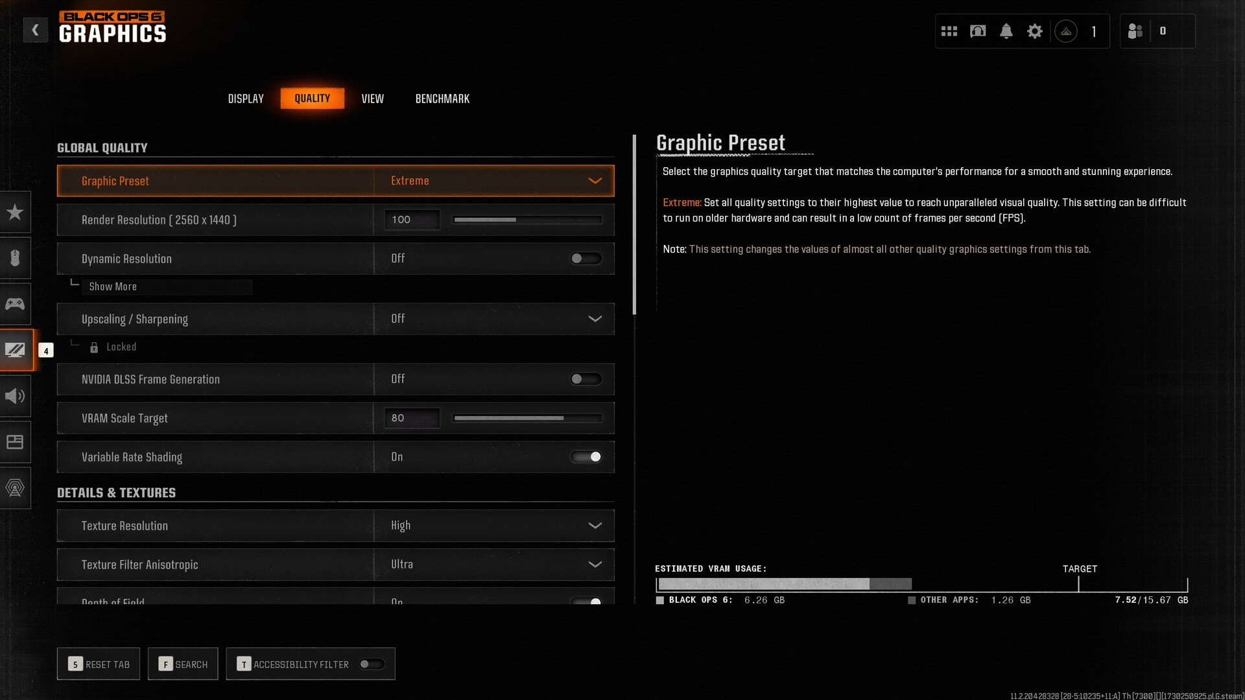
Task: Click the Dynamic Resolution label
Action: 127,259
